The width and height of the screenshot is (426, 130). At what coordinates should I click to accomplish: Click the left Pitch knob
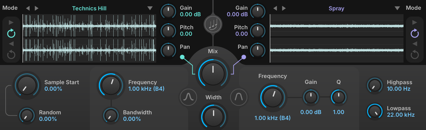(168, 30)
